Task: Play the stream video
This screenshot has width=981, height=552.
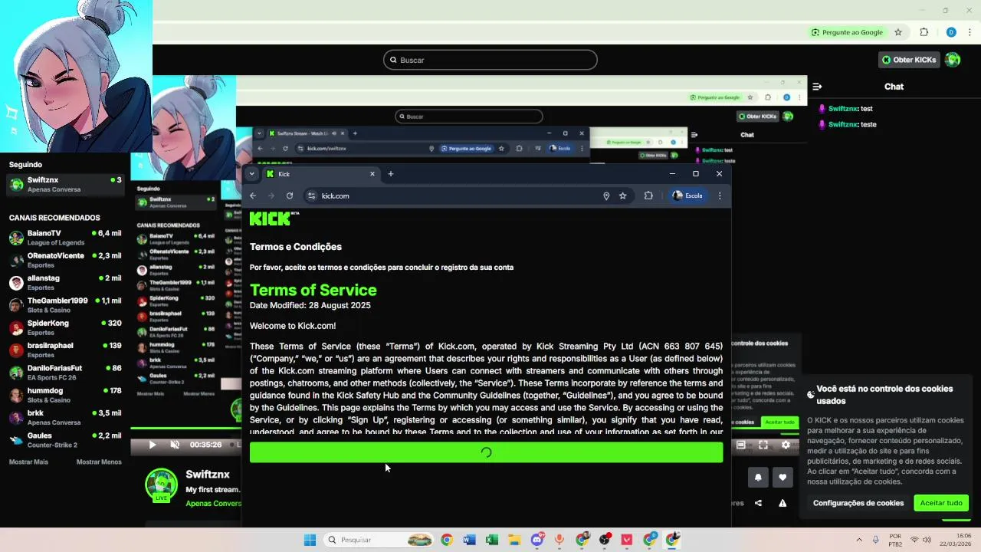Action: [x=152, y=445]
